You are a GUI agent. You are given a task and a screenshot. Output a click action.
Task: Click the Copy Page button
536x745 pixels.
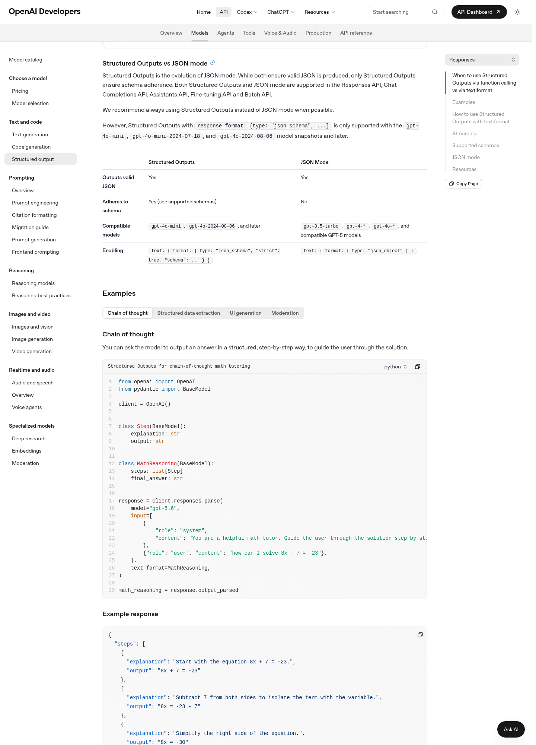pyautogui.click(x=463, y=184)
